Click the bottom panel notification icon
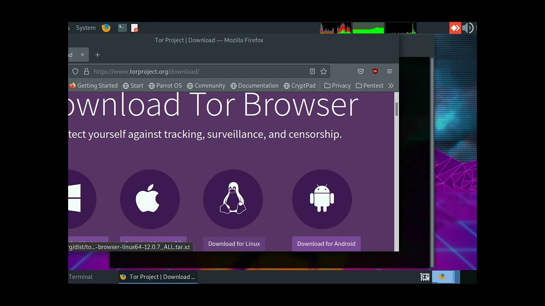 tap(425, 277)
